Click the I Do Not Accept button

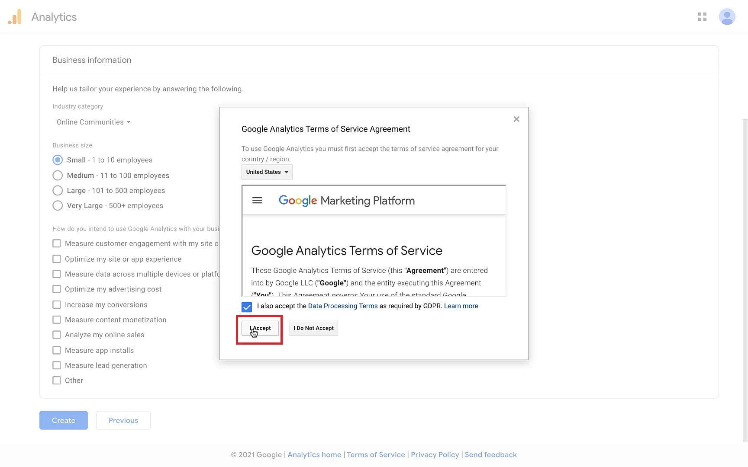click(x=313, y=328)
